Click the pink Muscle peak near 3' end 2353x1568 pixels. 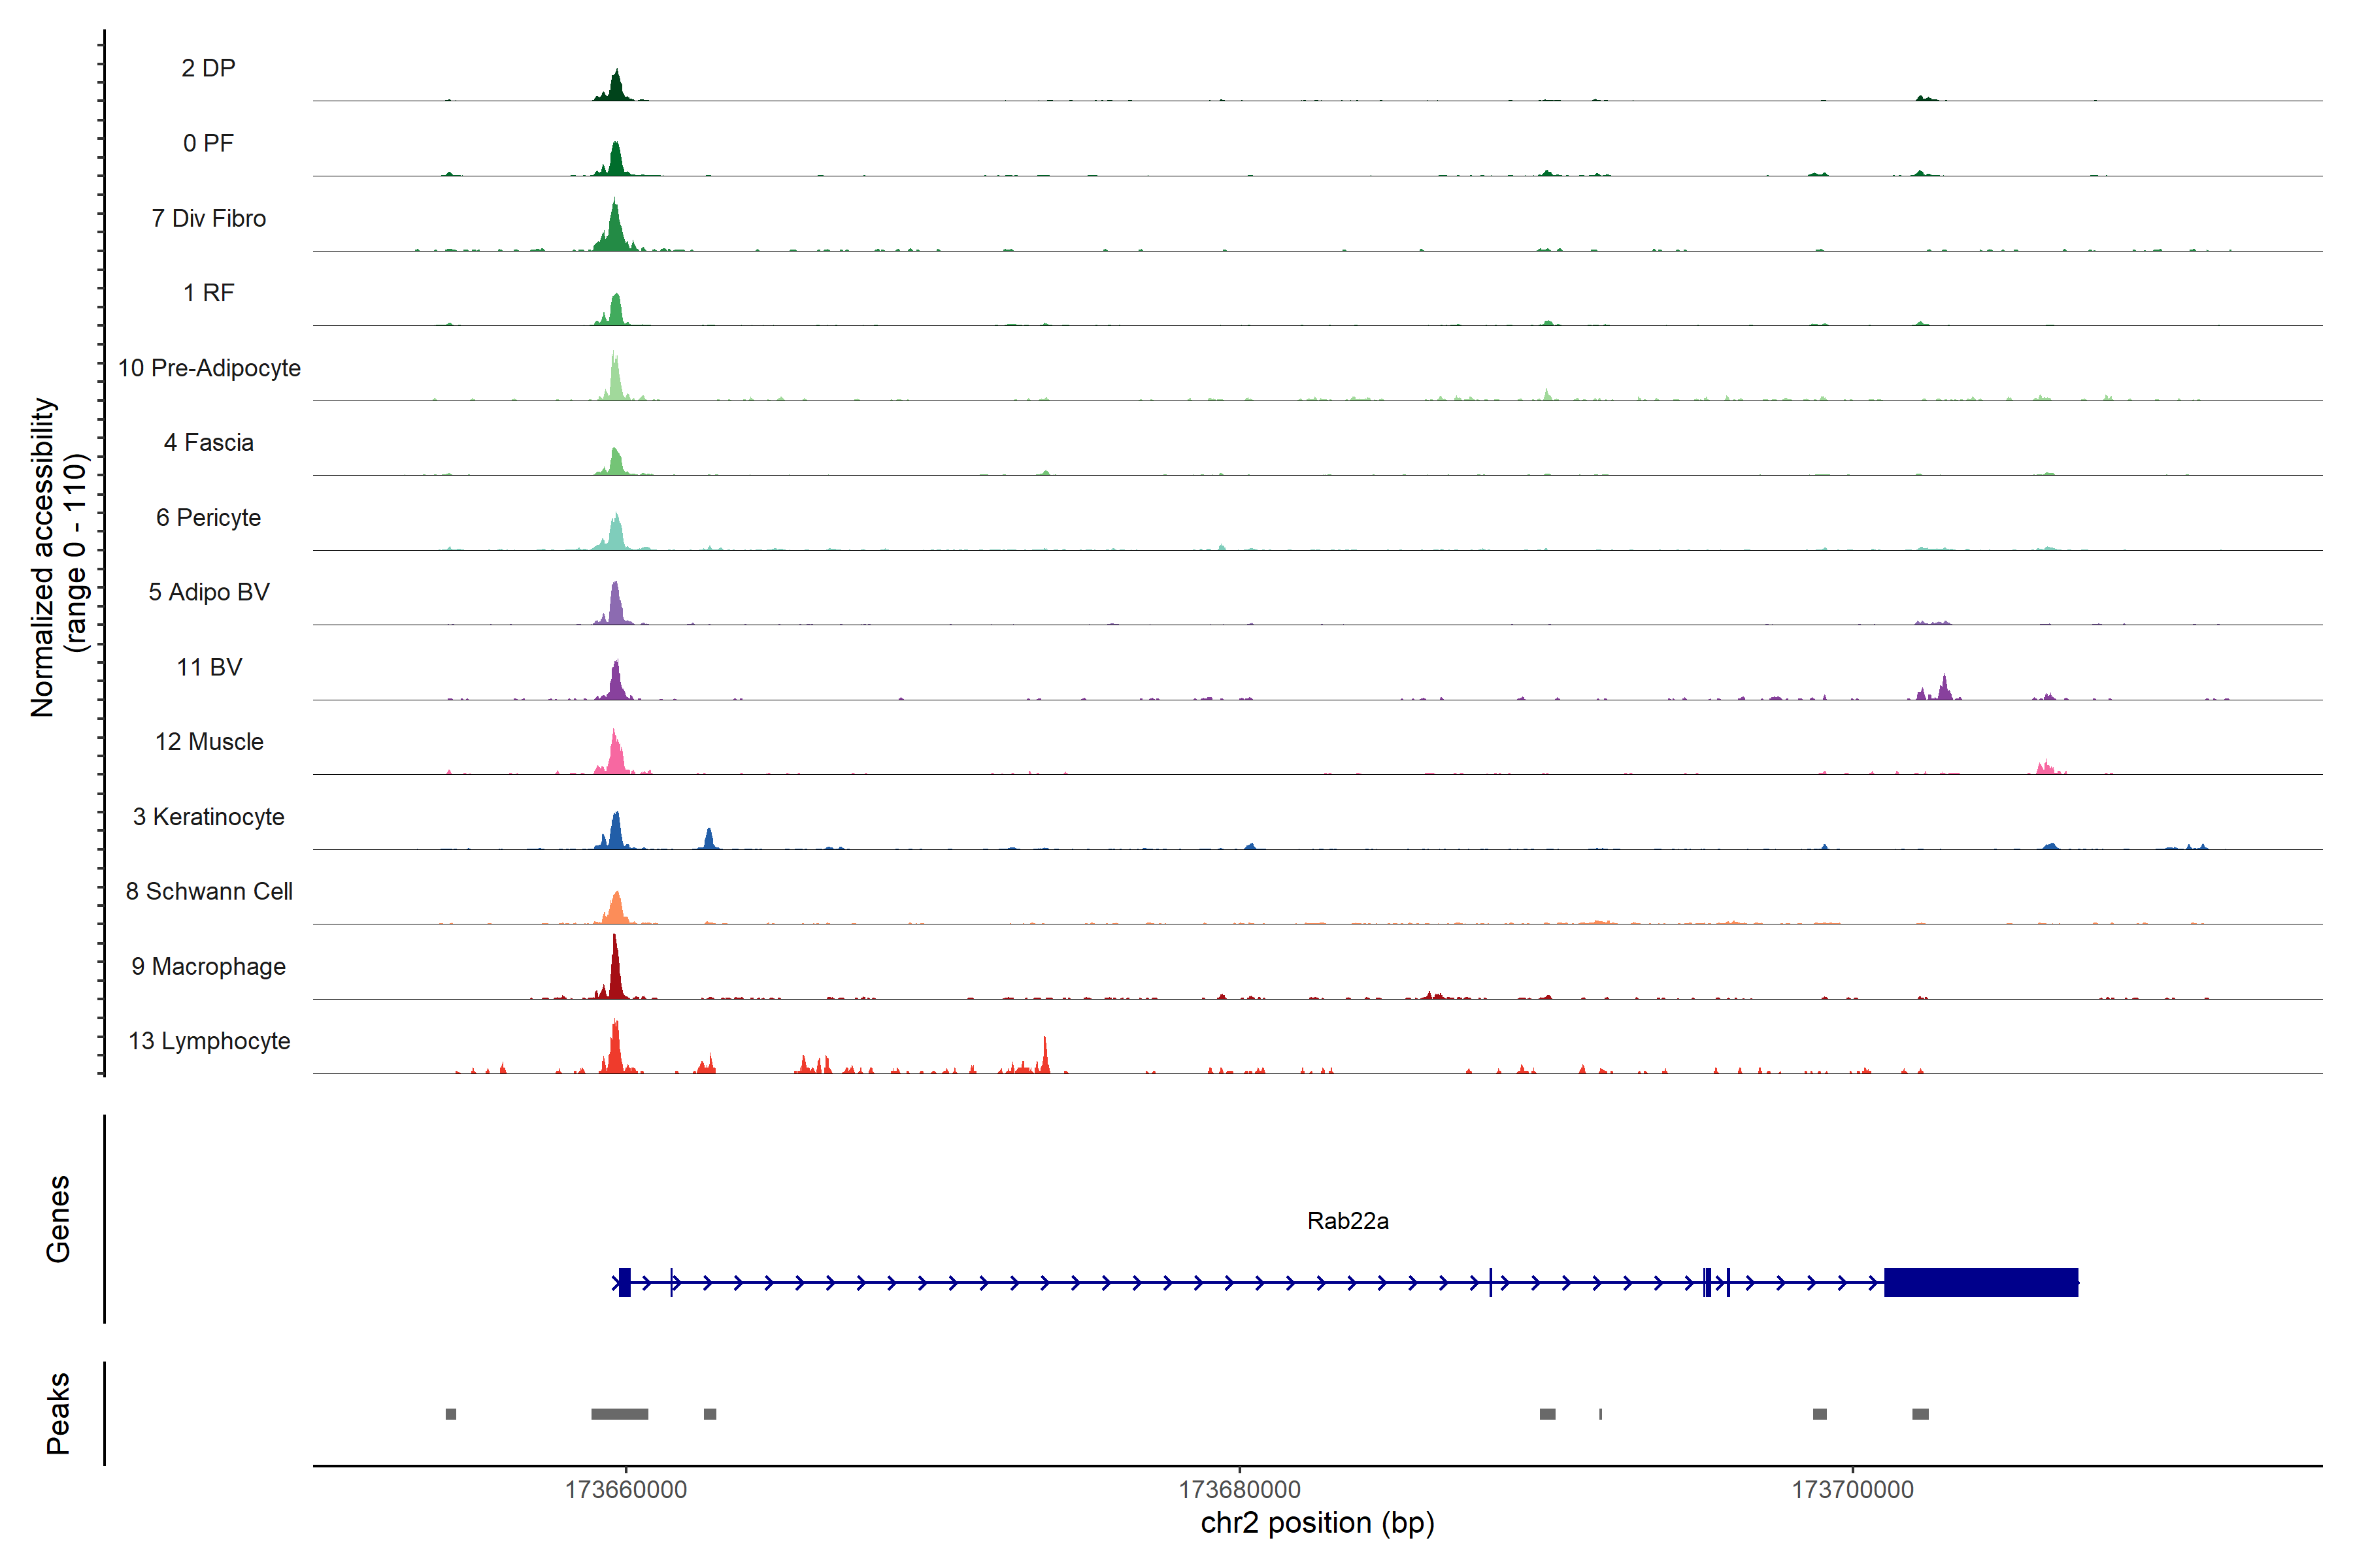(2045, 768)
